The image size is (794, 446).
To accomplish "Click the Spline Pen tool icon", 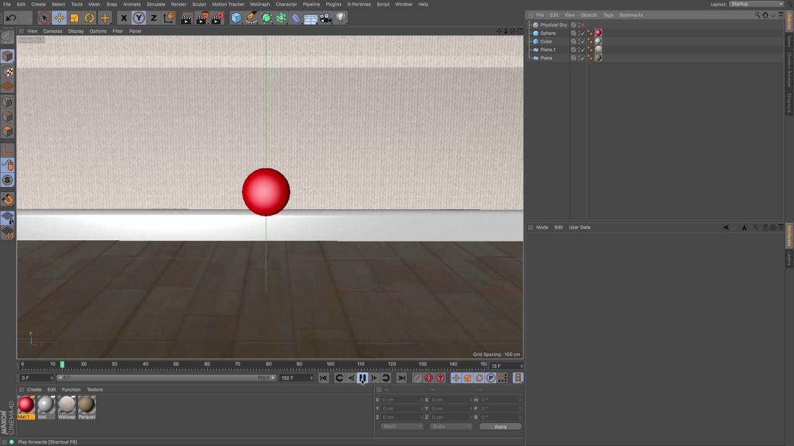I will [x=251, y=18].
